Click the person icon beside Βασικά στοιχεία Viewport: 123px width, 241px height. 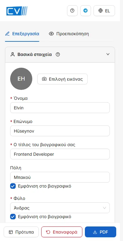(13, 54)
